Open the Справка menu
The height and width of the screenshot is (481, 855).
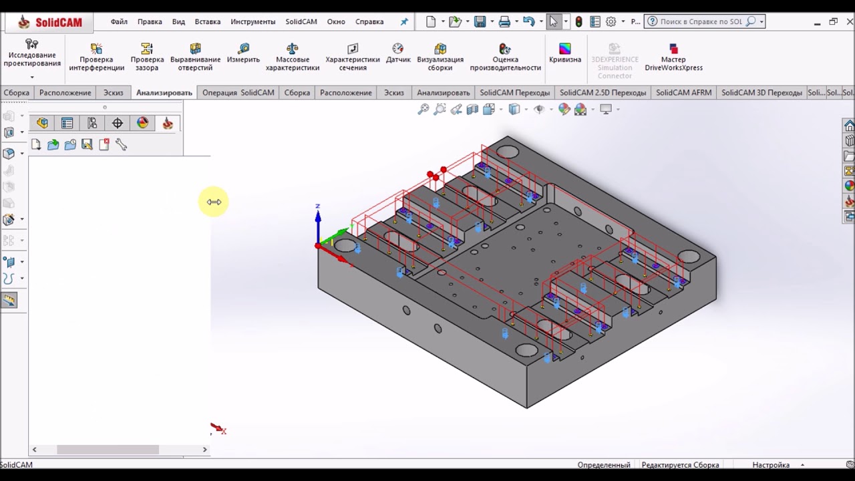point(369,21)
